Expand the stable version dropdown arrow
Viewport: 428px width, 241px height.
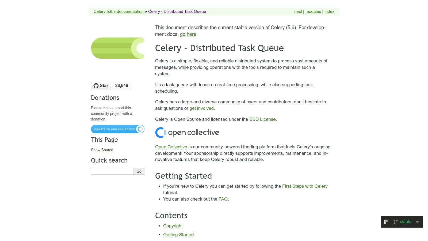[x=417, y=222]
